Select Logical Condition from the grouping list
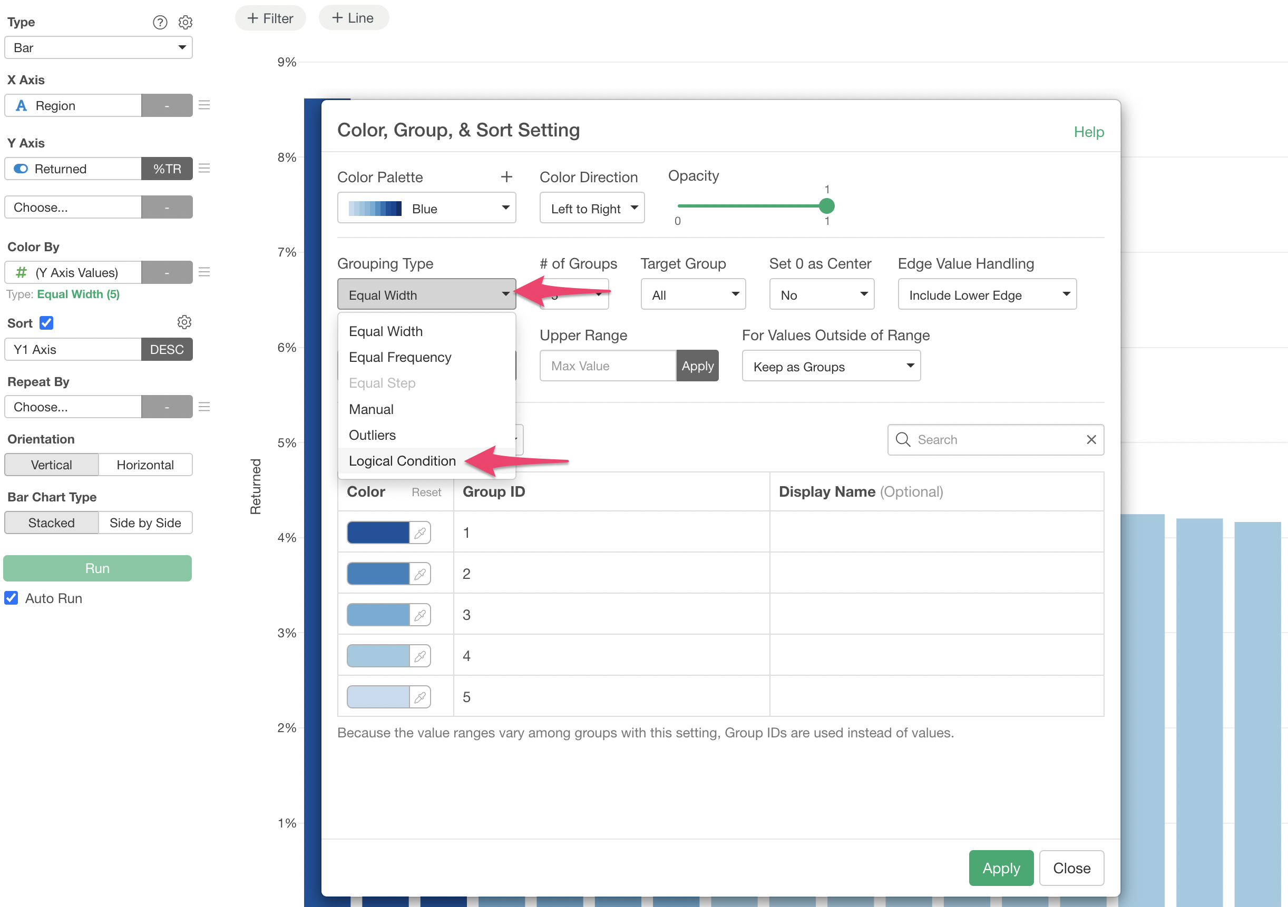Image resolution: width=1288 pixels, height=907 pixels. point(402,461)
